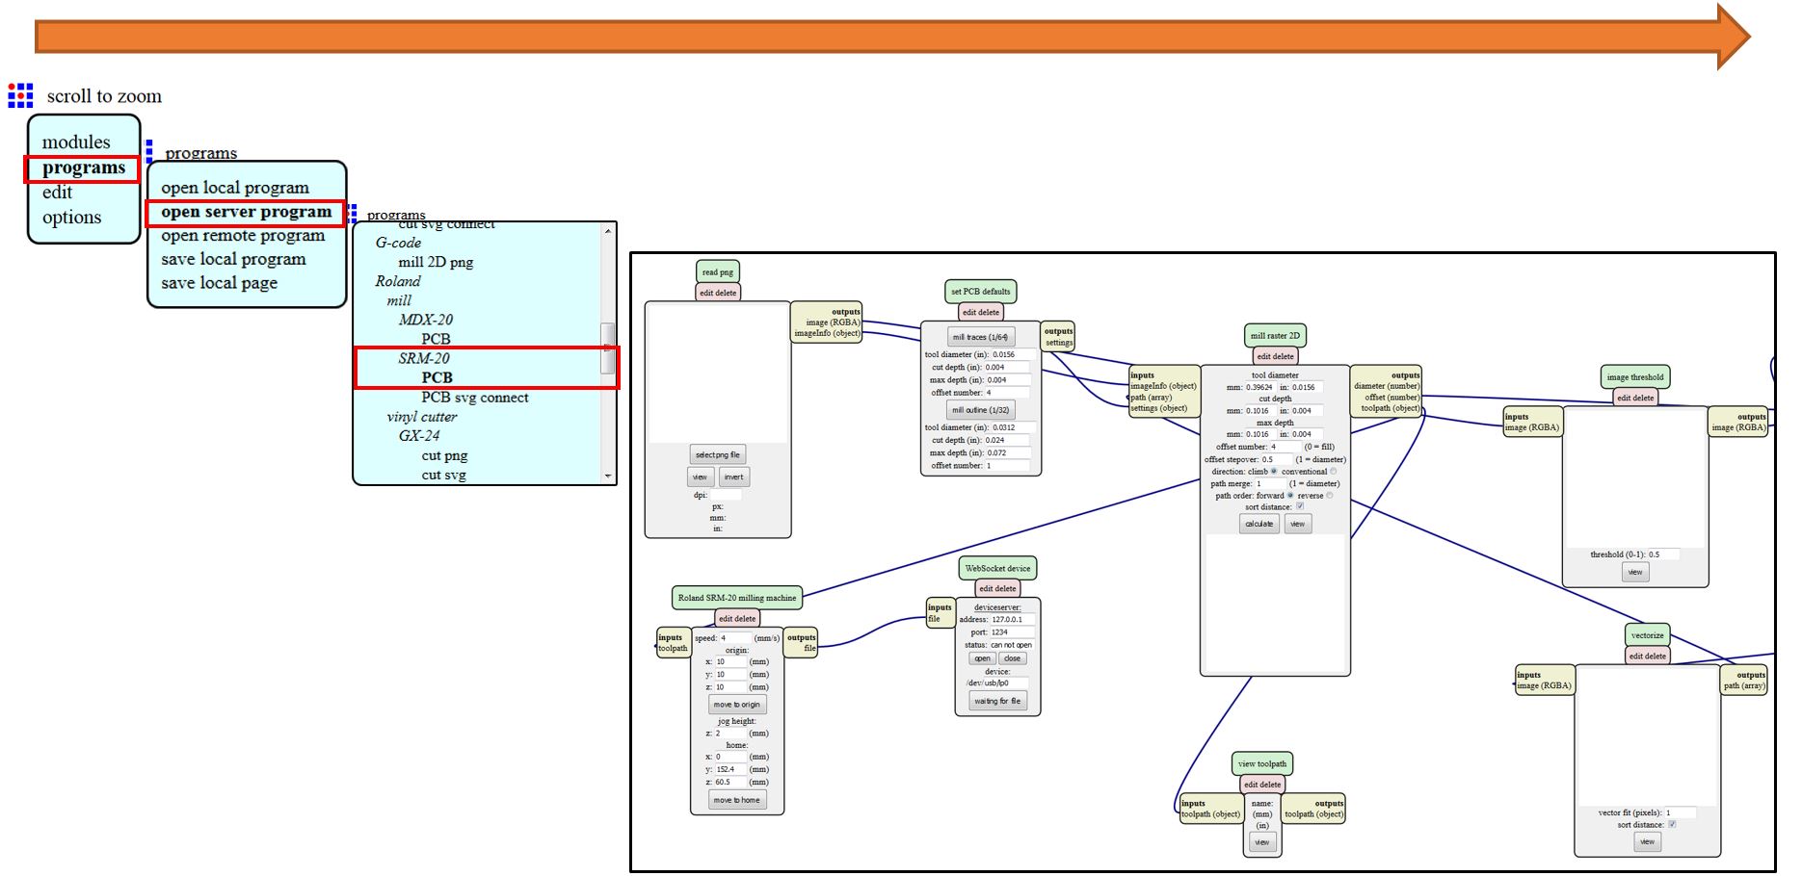Select climb direction radio button
Viewport: 1802px width, 876px height.
pyautogui.click(x=1274, y=472)
